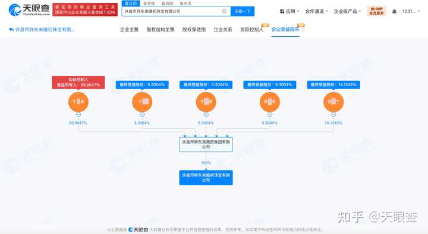The image size is (428, 234).
Task: Click the footer Tianyancha disclaimer logo
Action: click(x=138, y=230)
